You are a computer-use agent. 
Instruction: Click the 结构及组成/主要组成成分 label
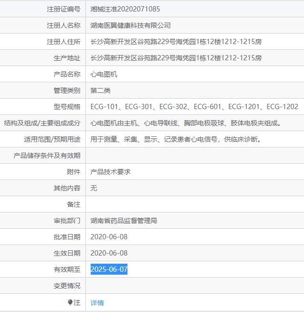click(42, 123)
